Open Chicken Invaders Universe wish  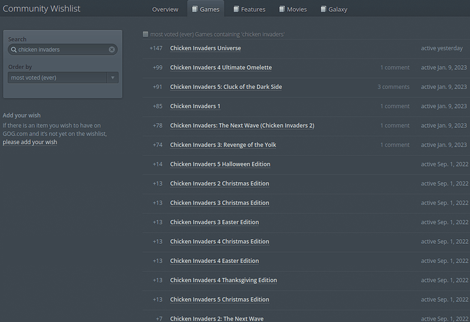coord(205,48)
